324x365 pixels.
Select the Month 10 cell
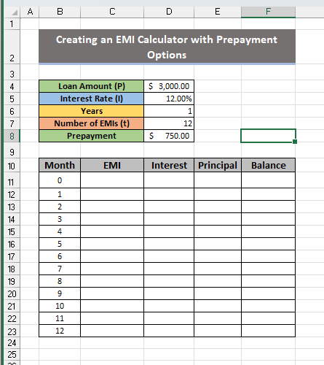coord(60,306)
